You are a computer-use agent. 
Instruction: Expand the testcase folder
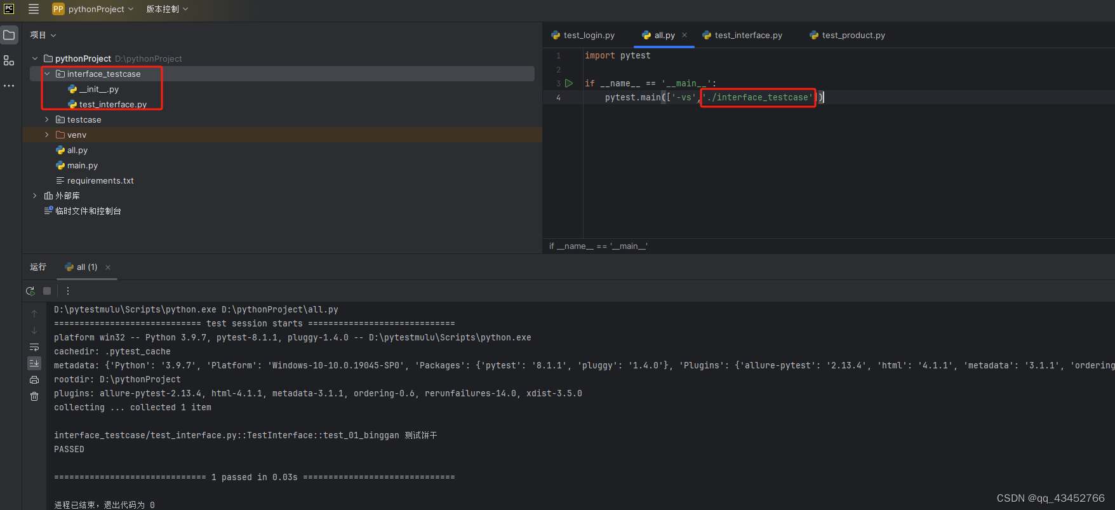click(47, 119)
